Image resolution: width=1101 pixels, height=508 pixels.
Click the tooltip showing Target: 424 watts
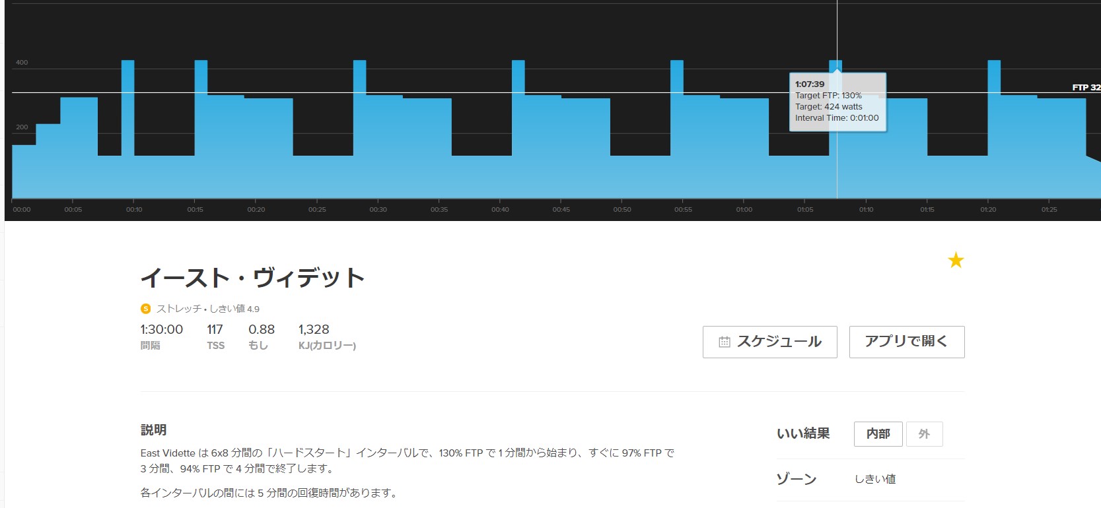[837, 102]
